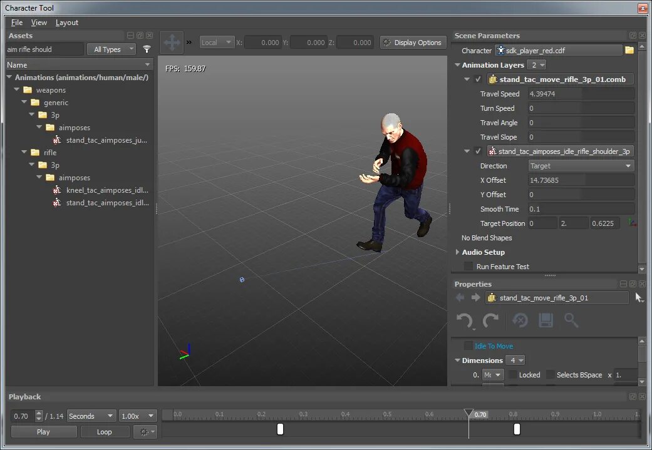The height and width of the screenshot is (450, 652).
Task: Click the Character file path field
Action: [559, 50]
